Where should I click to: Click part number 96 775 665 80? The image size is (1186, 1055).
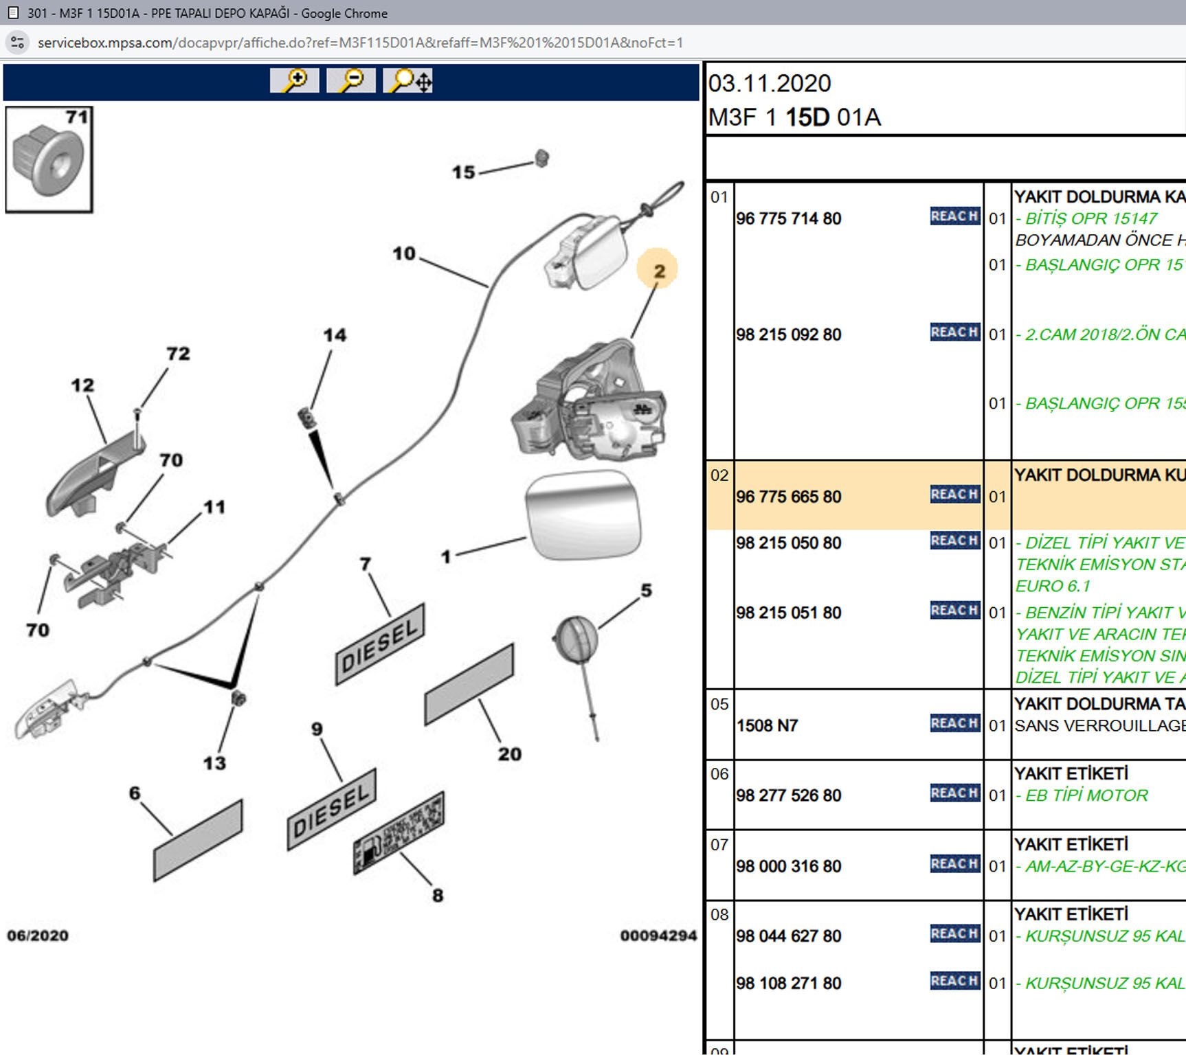pyautogui.click(x=788, y=497)
